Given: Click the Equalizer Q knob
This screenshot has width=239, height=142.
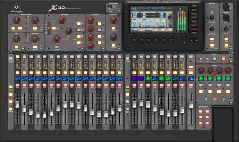Looking at the screenshot, I should [x=61, y=20].
